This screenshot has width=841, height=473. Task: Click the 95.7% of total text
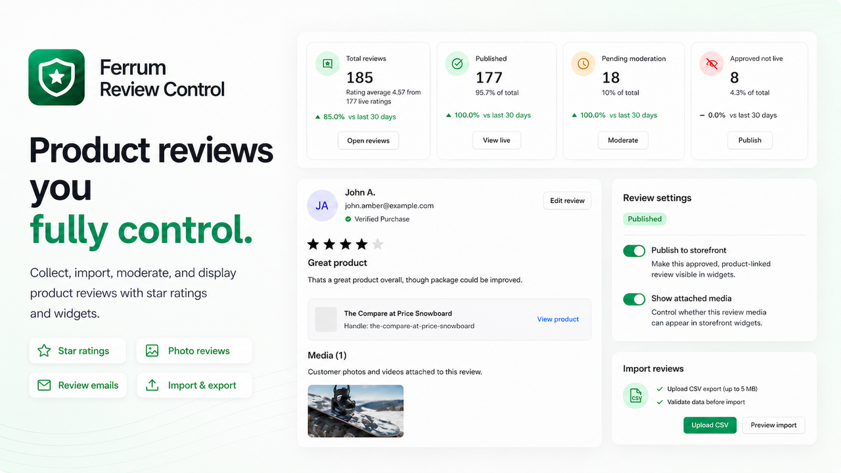497,93
